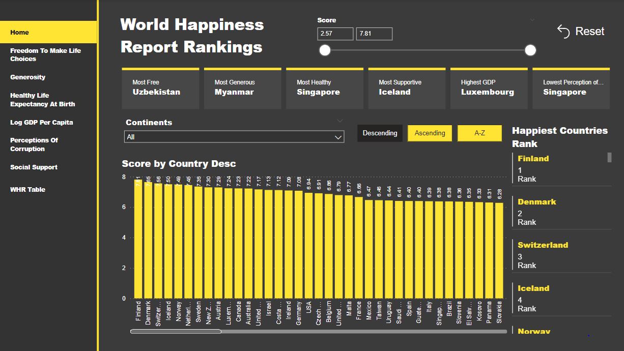Select the Belgium bar in the chart
Image resolution: width=624 pixels, height=351 pixels.
[329, 246]
